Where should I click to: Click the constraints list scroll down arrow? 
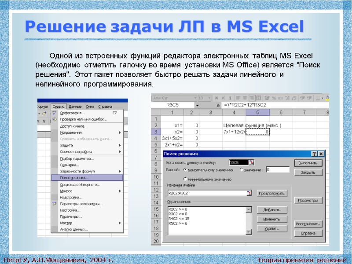[249, 232]
